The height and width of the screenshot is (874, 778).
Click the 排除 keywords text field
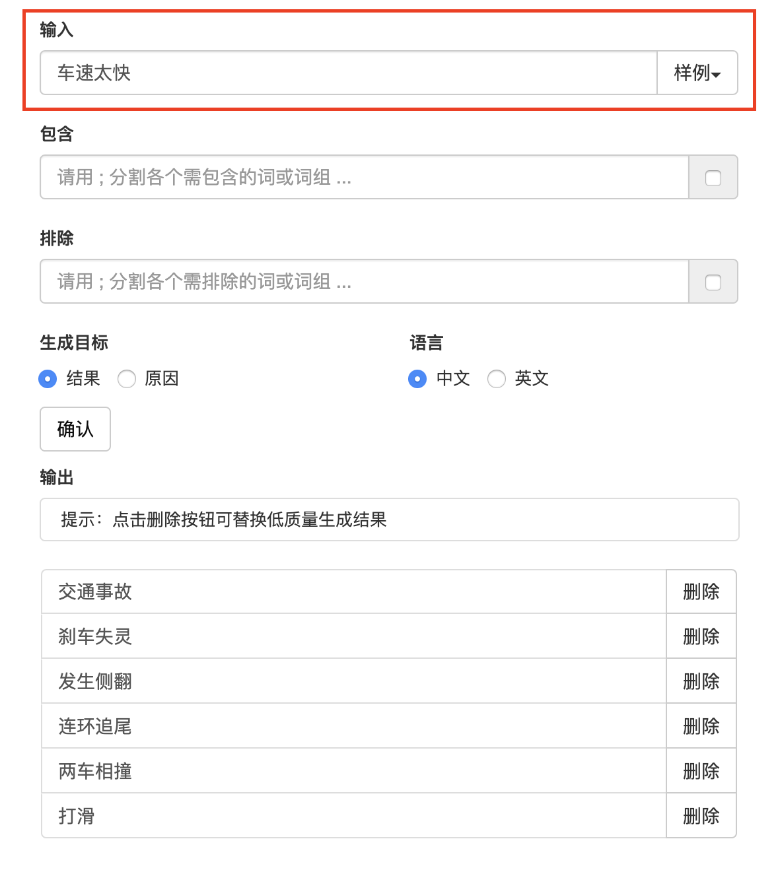click(x=365, y=281)
